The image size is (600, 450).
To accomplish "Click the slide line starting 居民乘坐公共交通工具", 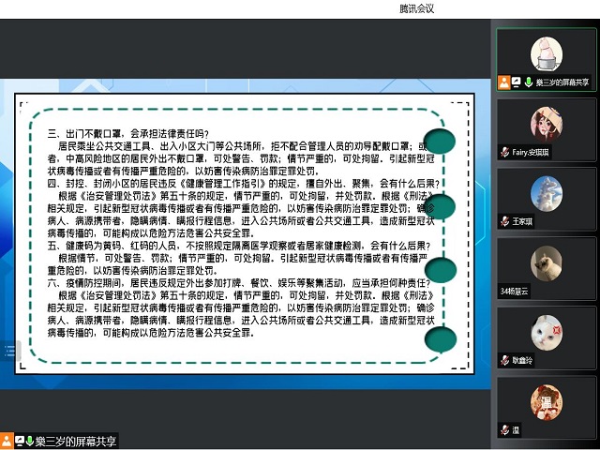I will click(x=242, y=146).
